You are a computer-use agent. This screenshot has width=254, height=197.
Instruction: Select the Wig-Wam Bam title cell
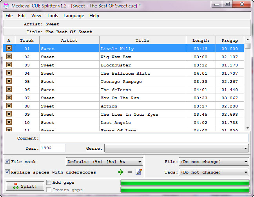[x=143, y=57]
